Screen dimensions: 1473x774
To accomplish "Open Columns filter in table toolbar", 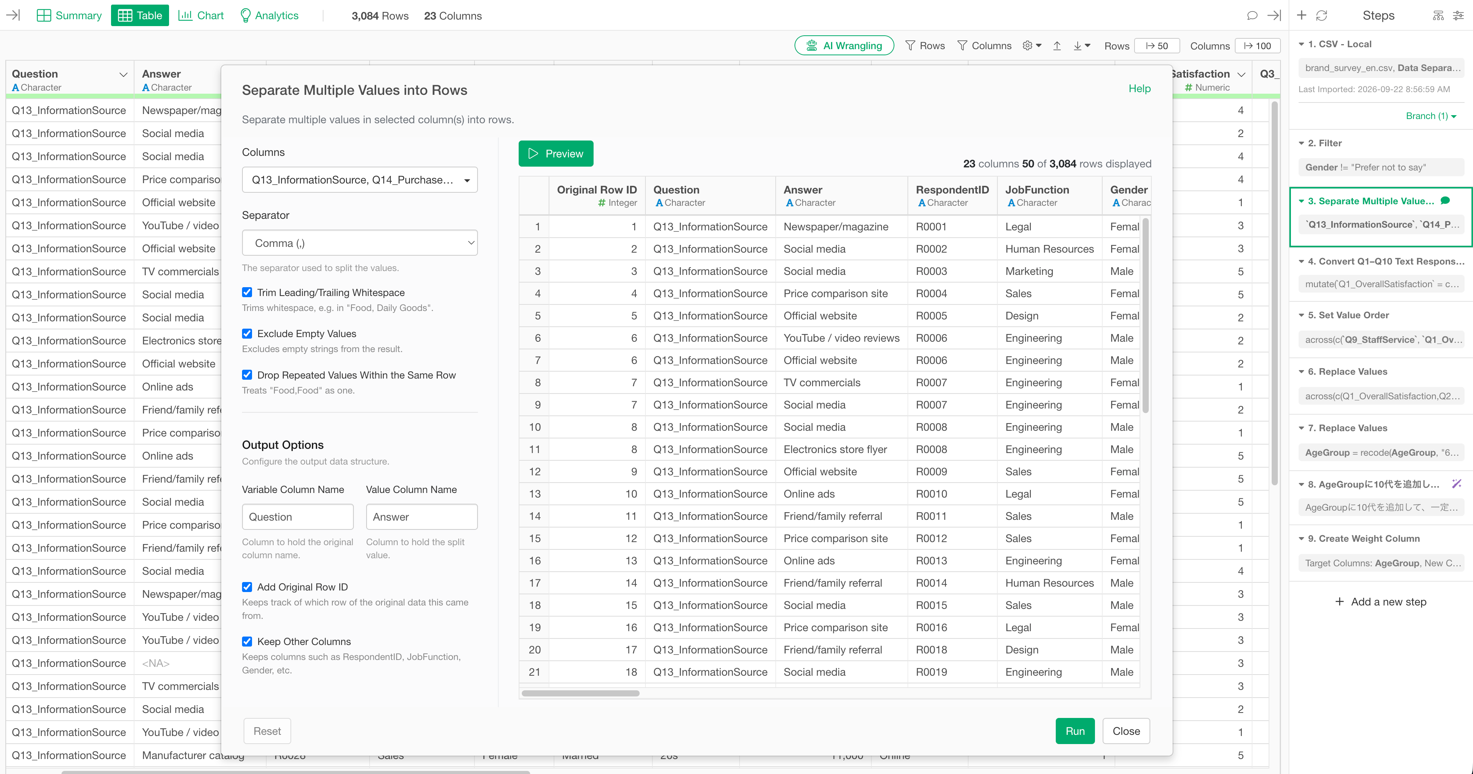I will (x=984, y=46).
